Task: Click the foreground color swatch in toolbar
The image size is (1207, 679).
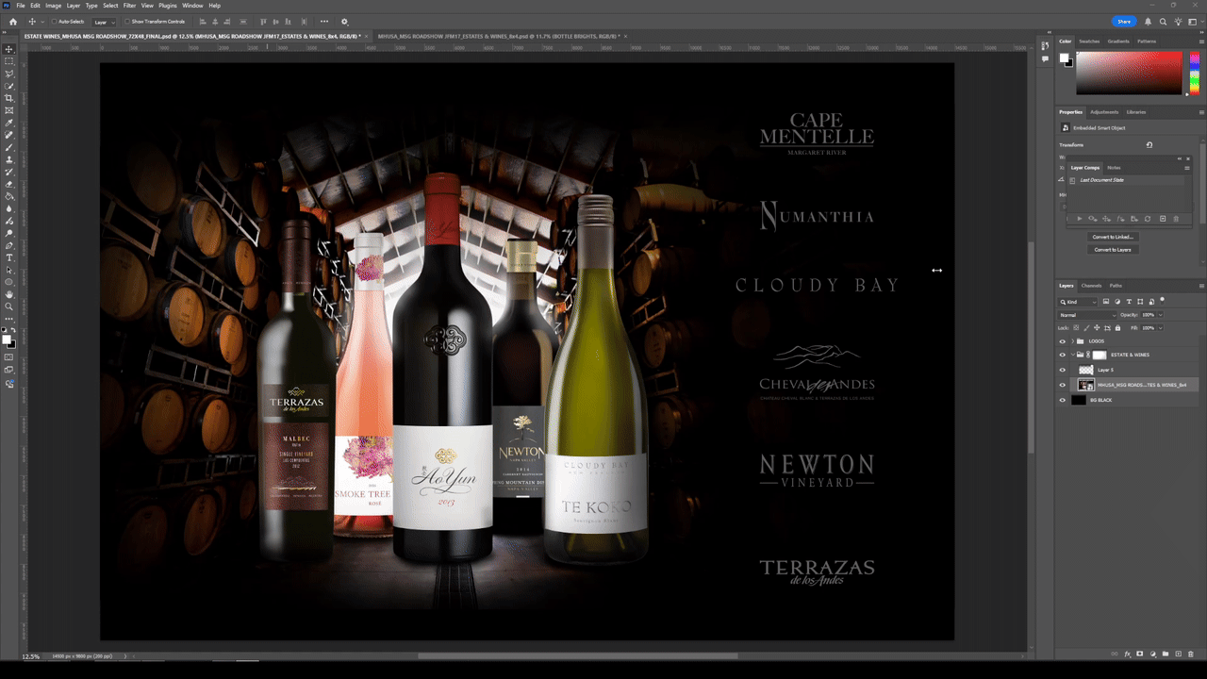Action: point(7,339)
